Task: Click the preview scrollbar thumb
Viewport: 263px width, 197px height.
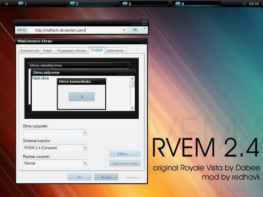Action: (132, 84)
